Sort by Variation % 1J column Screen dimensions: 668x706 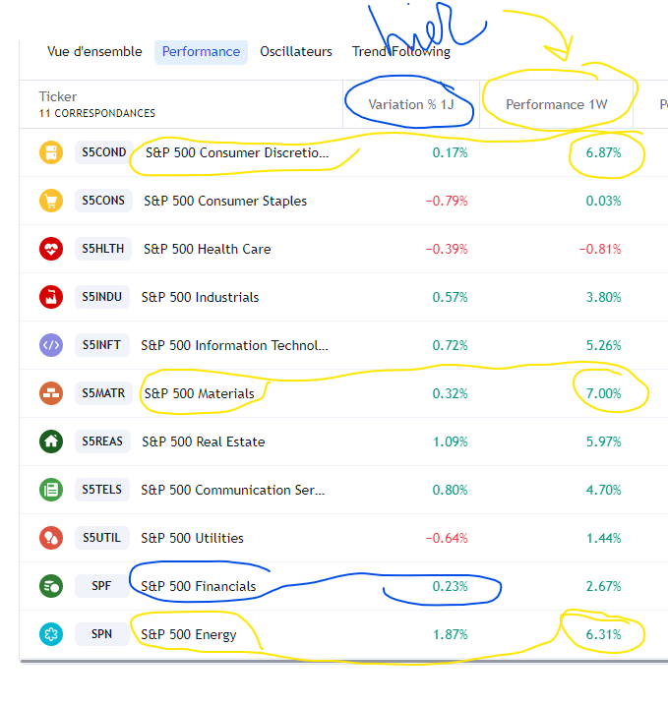pyautogui.click(x=409, y=104)
